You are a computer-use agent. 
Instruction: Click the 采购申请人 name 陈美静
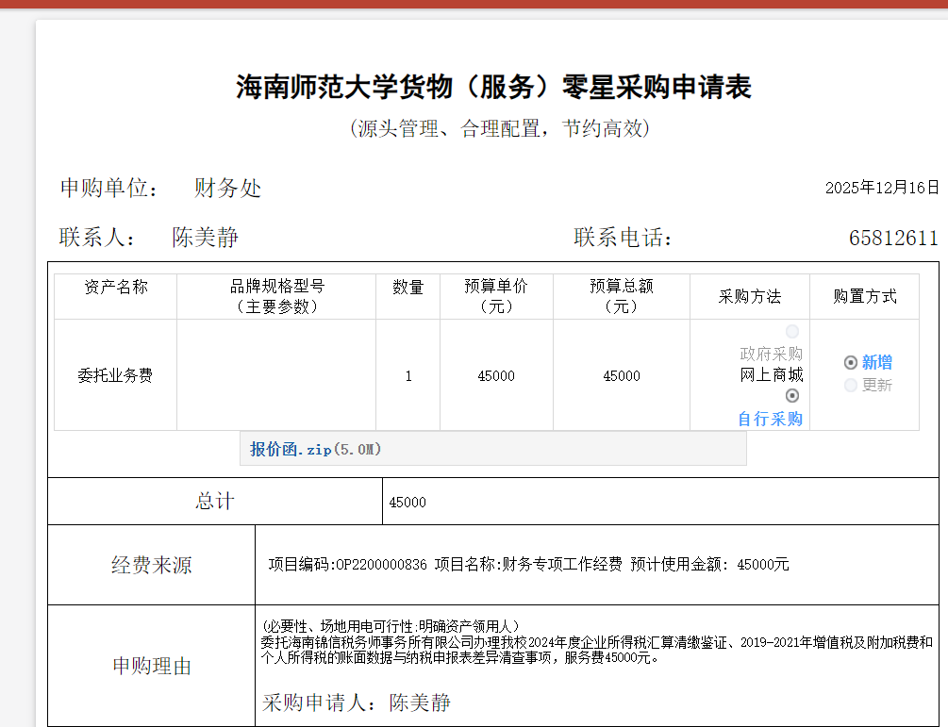pos(420,702)
